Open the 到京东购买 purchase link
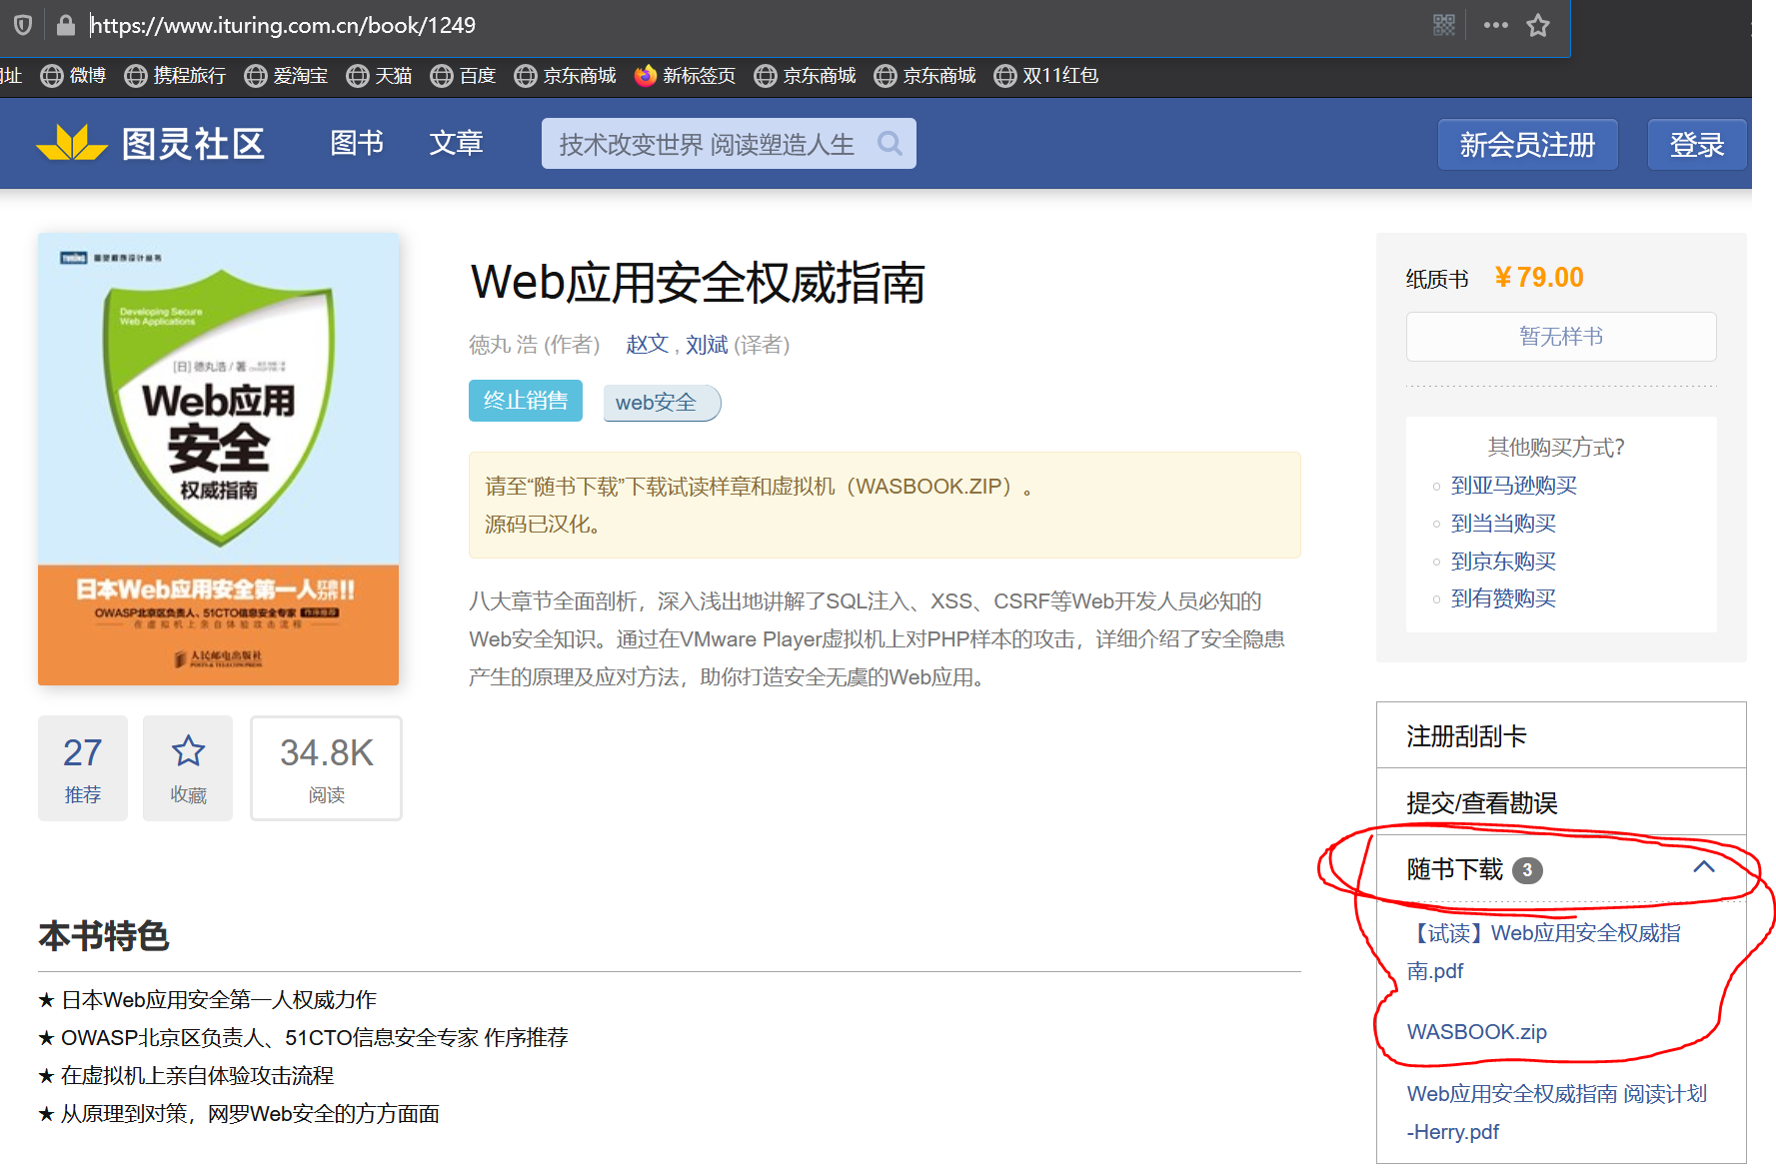Screen dimensions: 1776x1169 click(1501, 561)
